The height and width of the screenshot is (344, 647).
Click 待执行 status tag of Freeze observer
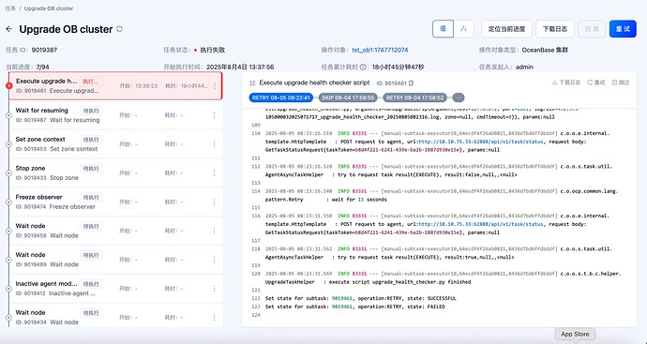click(91, 197)
